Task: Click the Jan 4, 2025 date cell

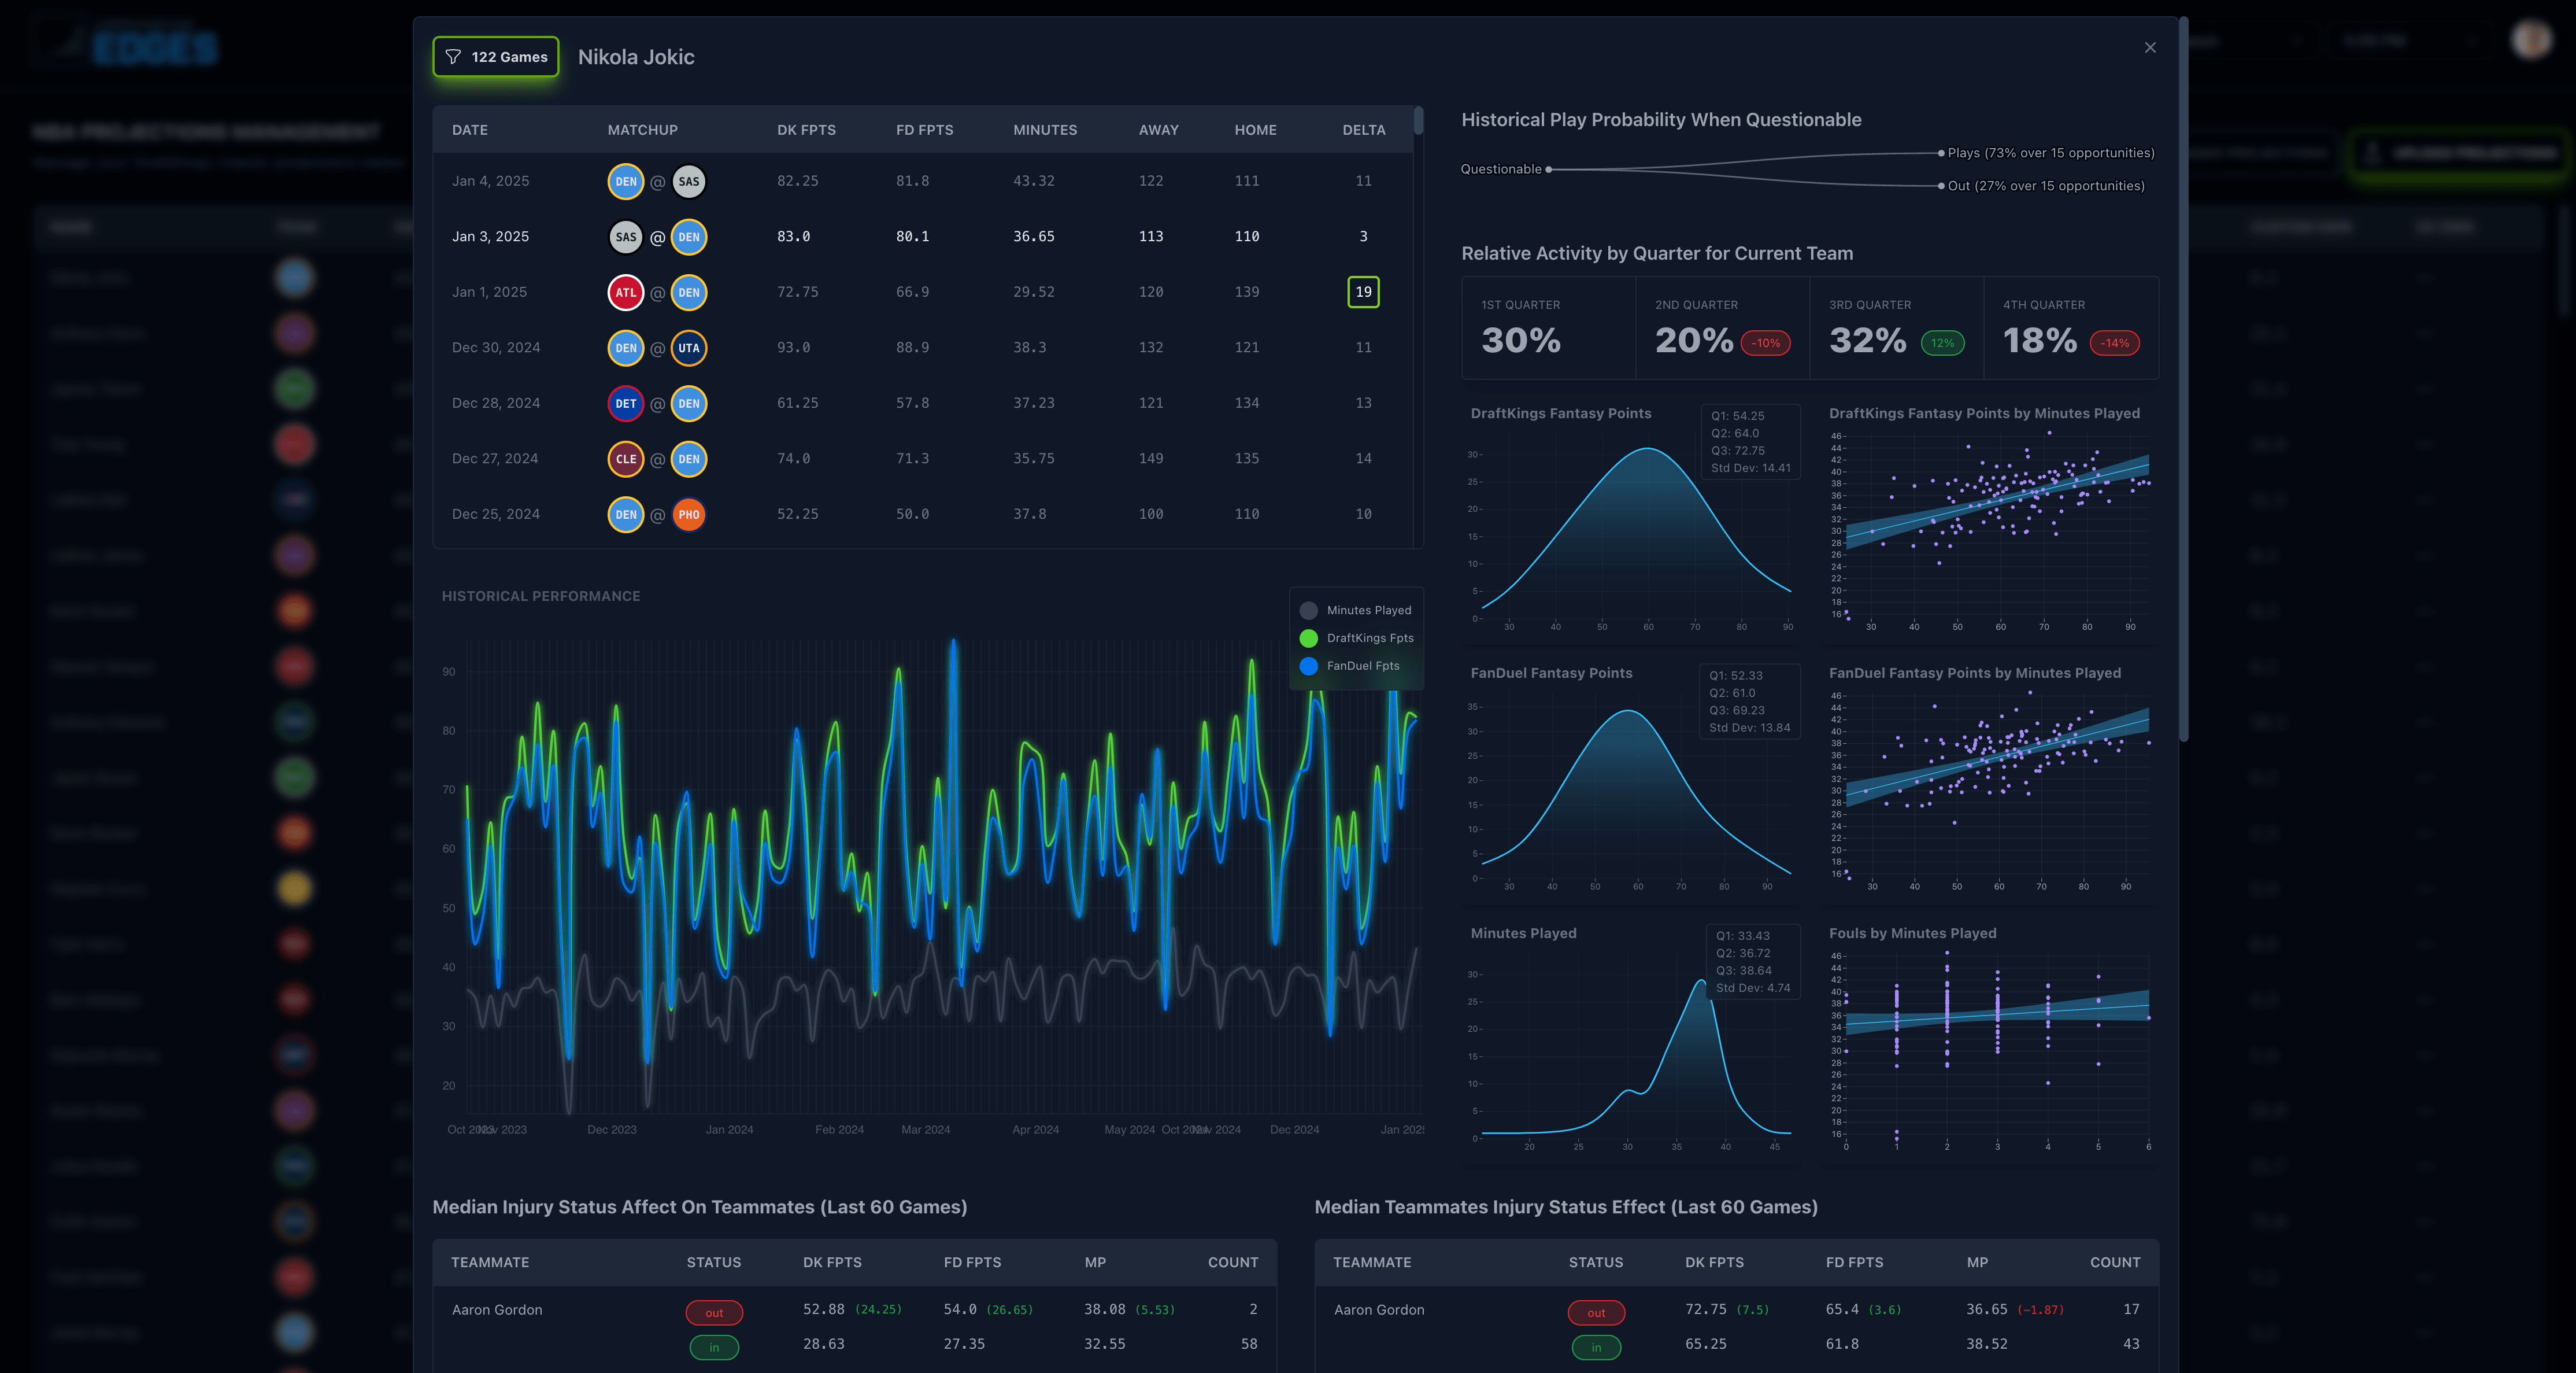Action: (490, 181)
